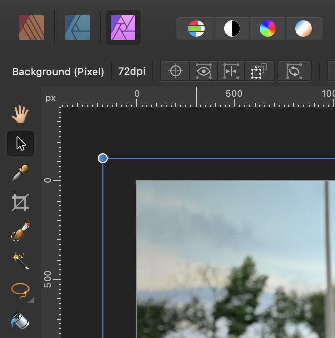
Task: Select the Affinity Photo persona icon
Action: click(123, 27)
